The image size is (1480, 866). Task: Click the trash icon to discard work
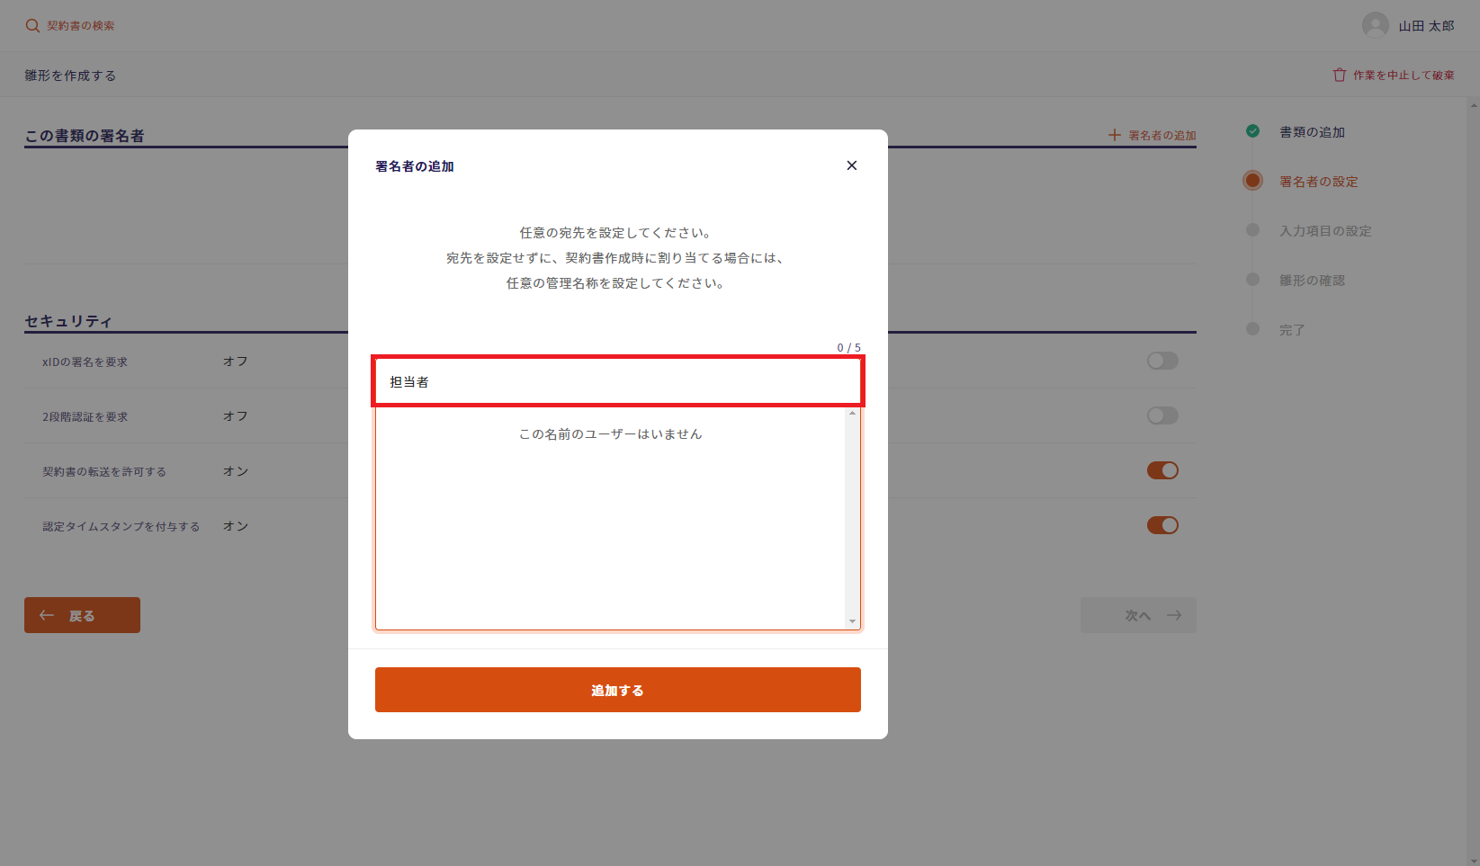1339,76
